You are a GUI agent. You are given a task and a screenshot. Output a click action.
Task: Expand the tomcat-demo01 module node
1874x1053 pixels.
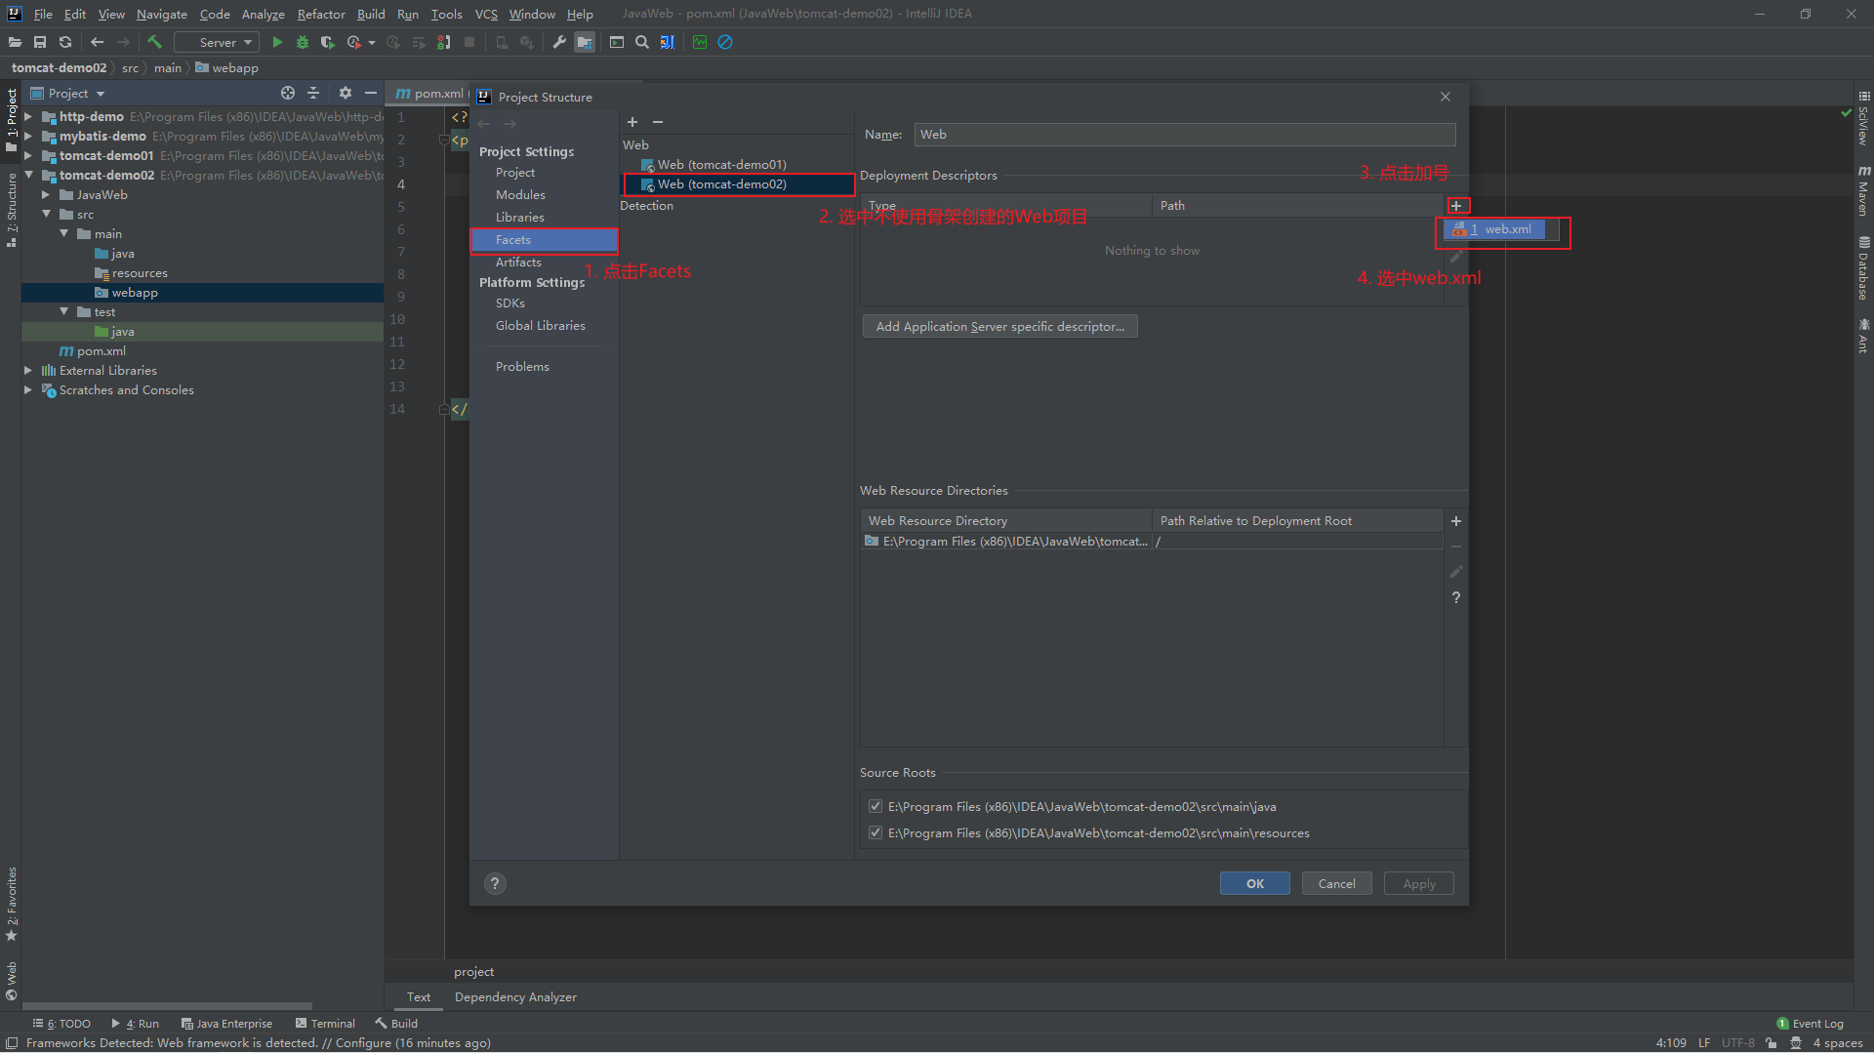(28, 156)
